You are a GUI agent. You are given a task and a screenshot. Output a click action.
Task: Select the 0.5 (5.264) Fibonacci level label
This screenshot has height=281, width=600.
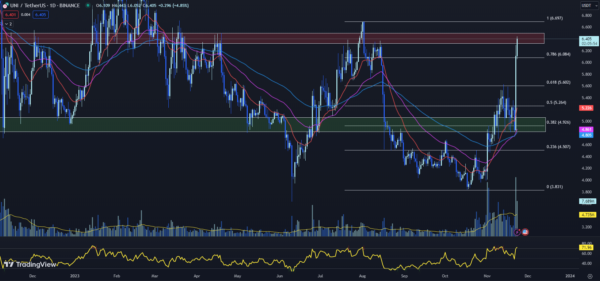556,102
